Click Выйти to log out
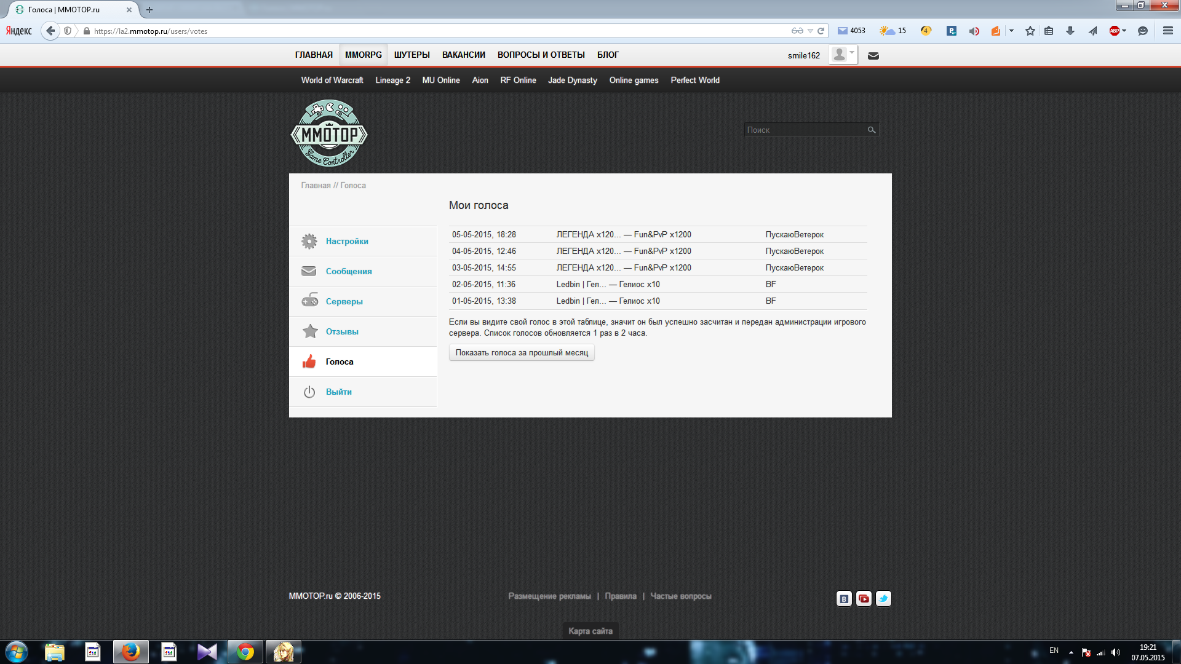Image resolution: width=1181 pixels, height=664 pixels. [338, 392]
